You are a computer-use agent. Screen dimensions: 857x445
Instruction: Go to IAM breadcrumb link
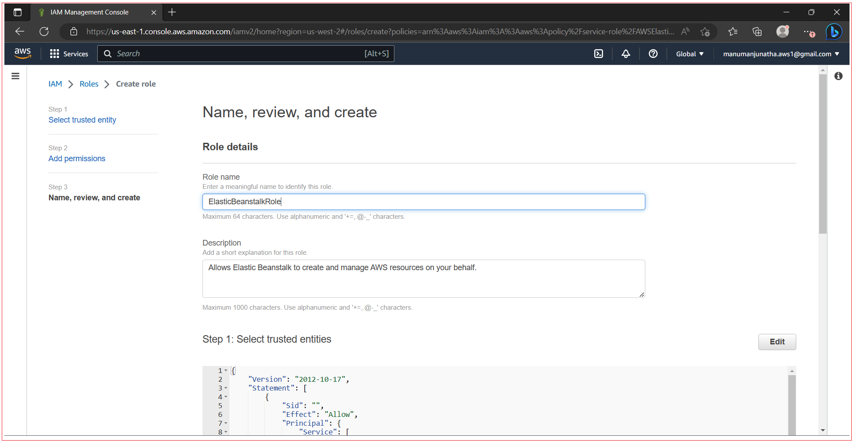click(x=55, y=84)
